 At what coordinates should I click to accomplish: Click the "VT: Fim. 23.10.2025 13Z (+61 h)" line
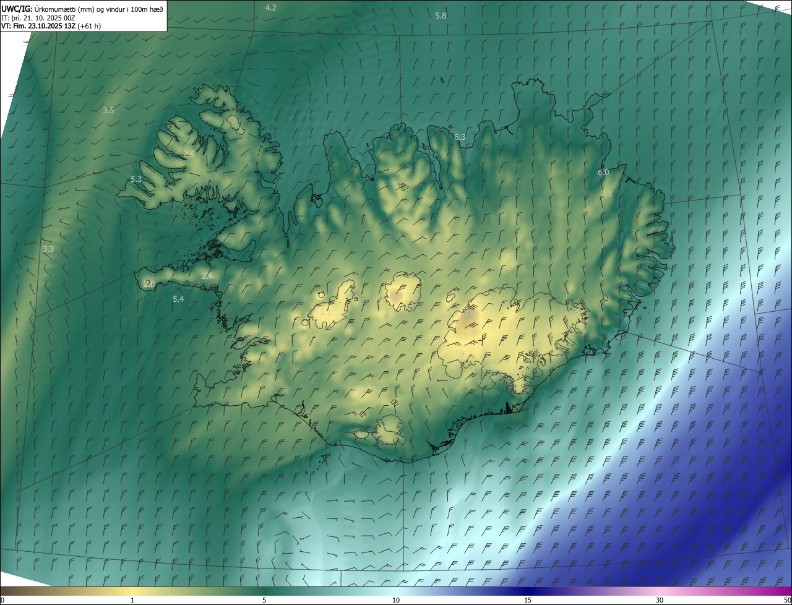coord(51,26)
